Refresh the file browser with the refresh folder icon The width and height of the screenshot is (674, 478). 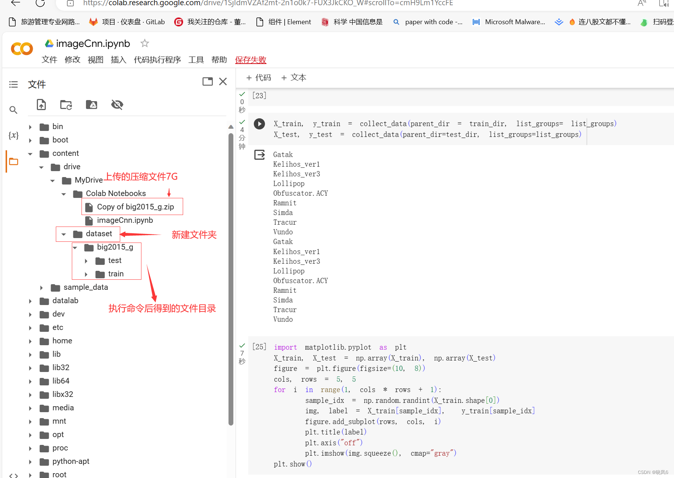pos(66,105)
